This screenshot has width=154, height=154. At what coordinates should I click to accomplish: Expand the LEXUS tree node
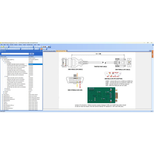pyautogui.click(x=5, y=88)
